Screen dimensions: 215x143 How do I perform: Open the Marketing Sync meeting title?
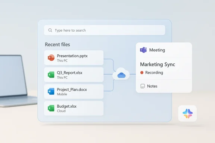tap(158, 64)
